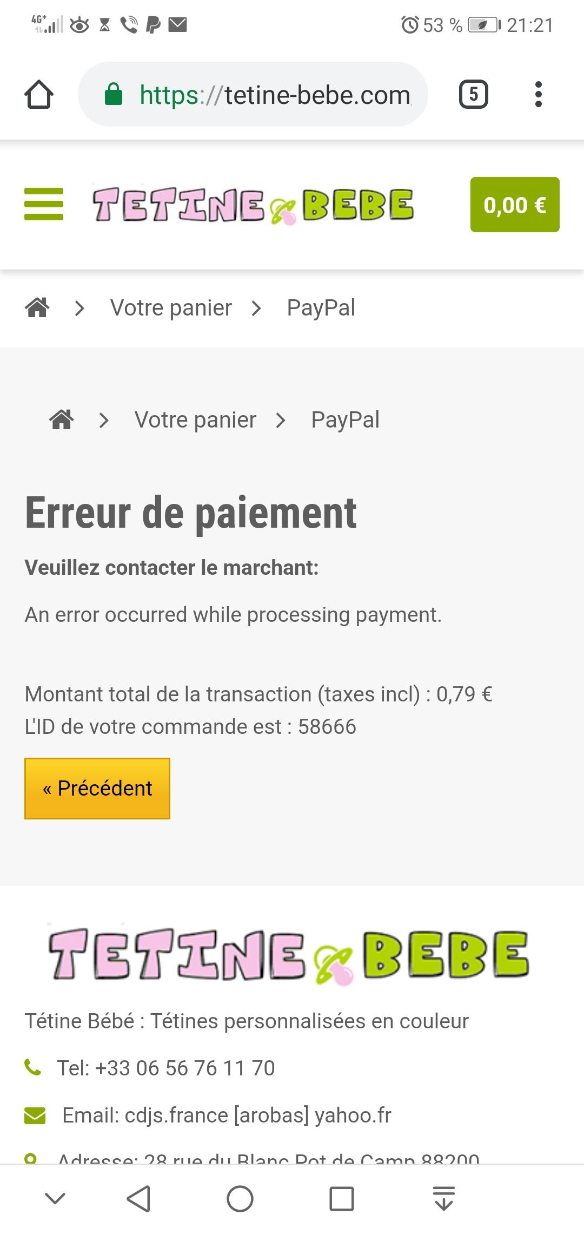Select PayPal in the top breadcrumb
The image size is (584, 1234).
[321, 307]
